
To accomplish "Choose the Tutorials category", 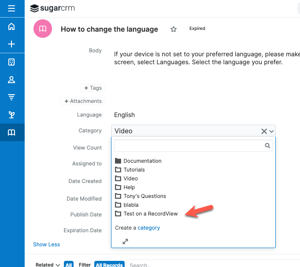I will 134,170.
